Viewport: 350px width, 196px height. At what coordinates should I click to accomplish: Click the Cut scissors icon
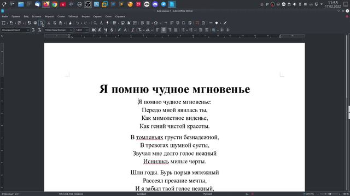click(49, 23)
